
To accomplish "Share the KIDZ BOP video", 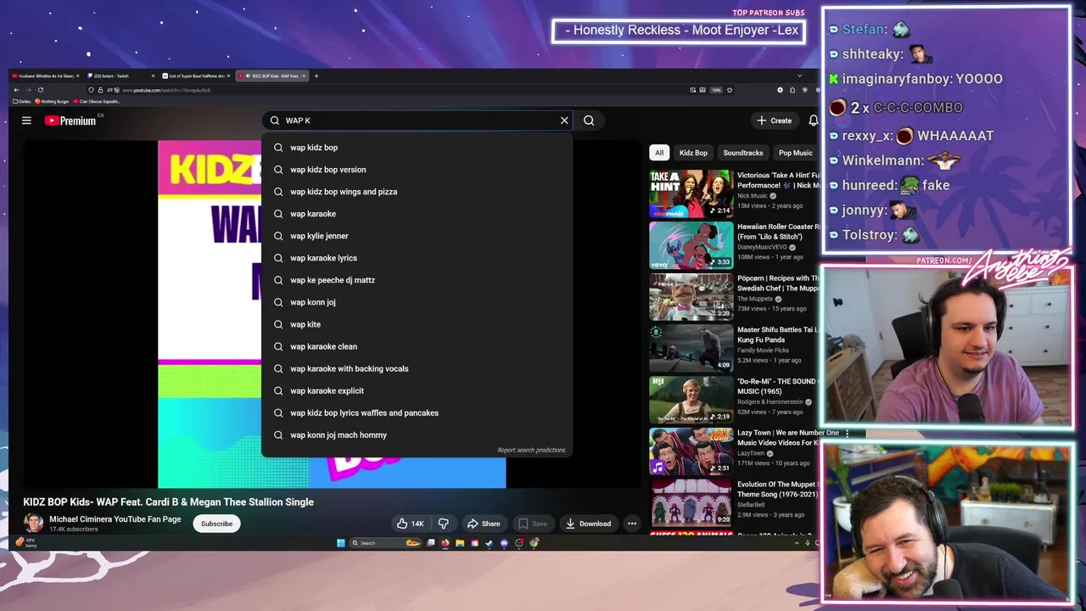I will click(x=484, y=524).
